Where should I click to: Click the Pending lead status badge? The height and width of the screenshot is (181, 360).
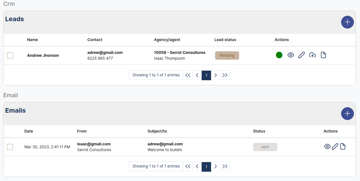tap(227, 56)
